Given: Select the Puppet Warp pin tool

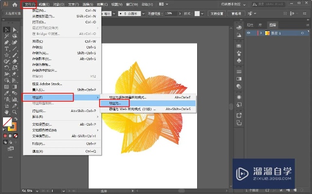Looking at the screenshot, I should pos(15,74).
